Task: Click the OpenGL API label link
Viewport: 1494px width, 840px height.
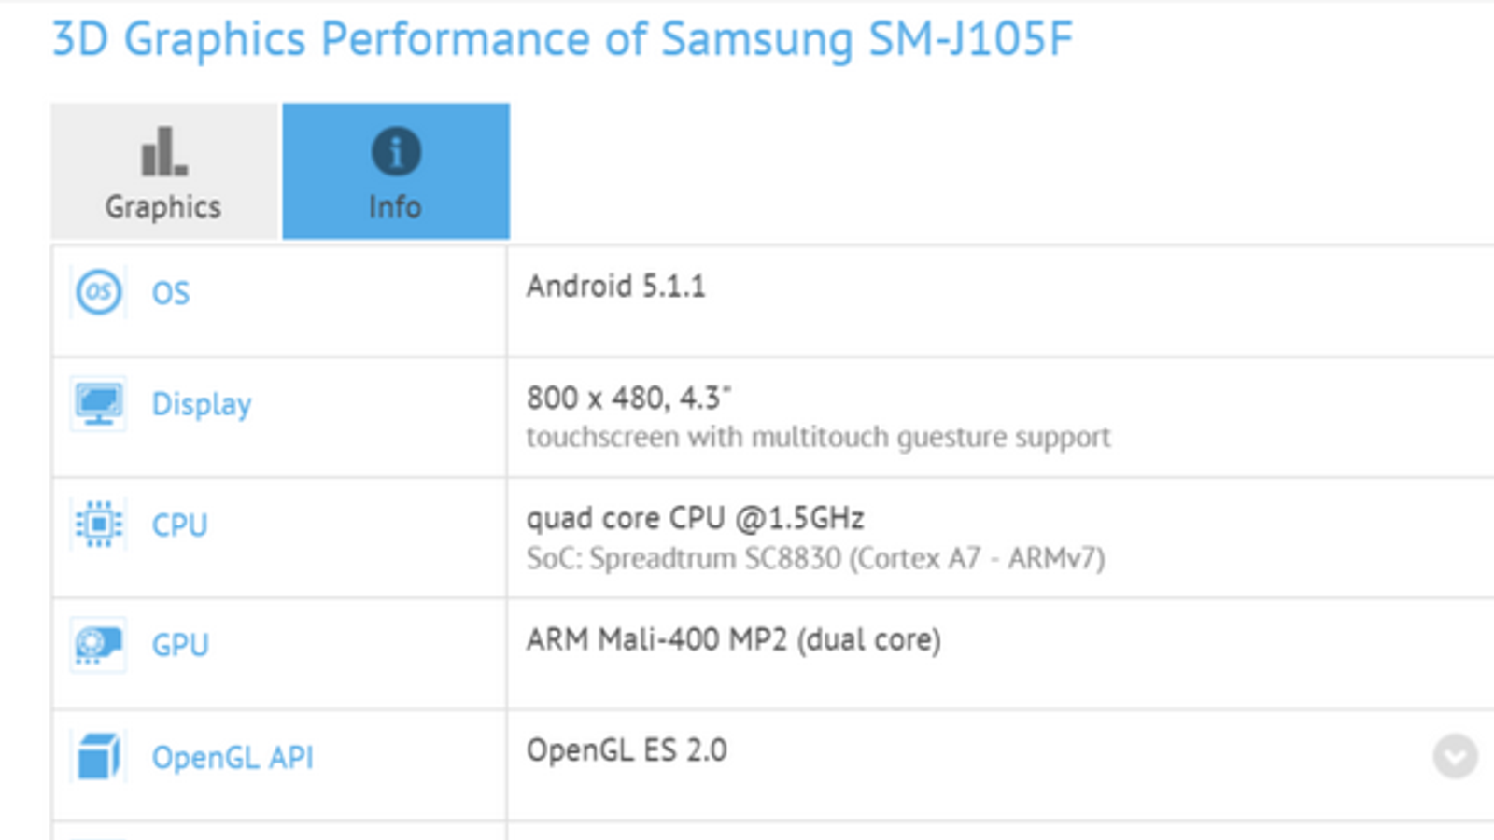Action: 233,757
